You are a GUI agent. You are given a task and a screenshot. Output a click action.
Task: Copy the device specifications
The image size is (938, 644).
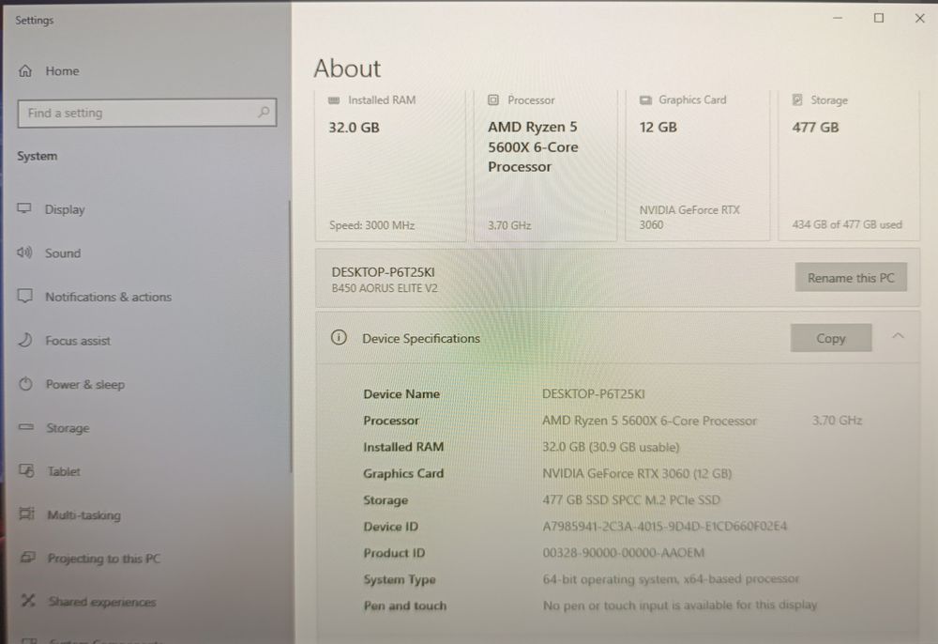(x=831, y=338)
